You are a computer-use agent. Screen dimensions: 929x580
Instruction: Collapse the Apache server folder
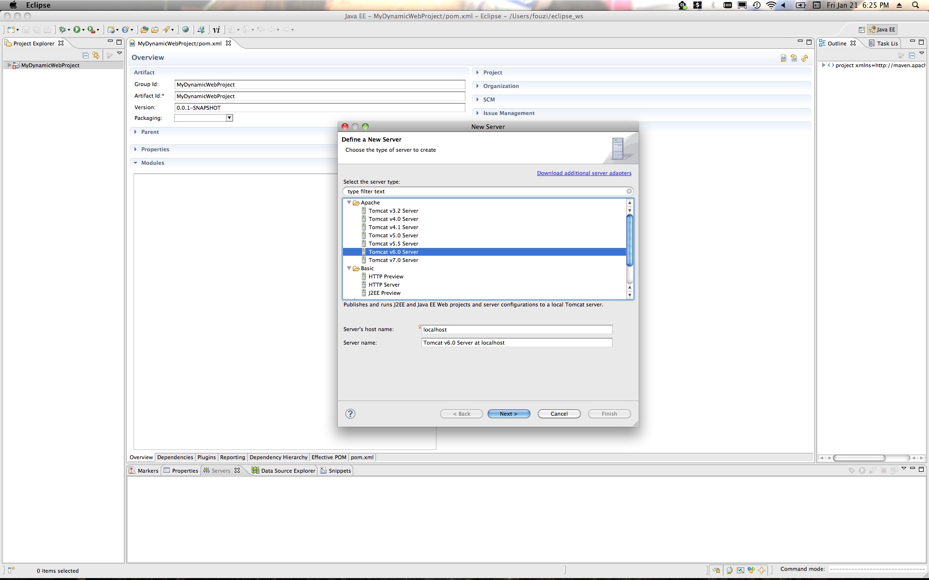tap(349, 203)
